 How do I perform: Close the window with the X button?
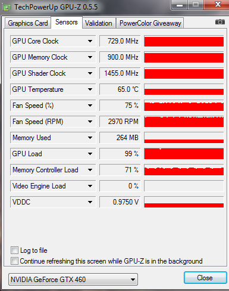coord(218,4)
